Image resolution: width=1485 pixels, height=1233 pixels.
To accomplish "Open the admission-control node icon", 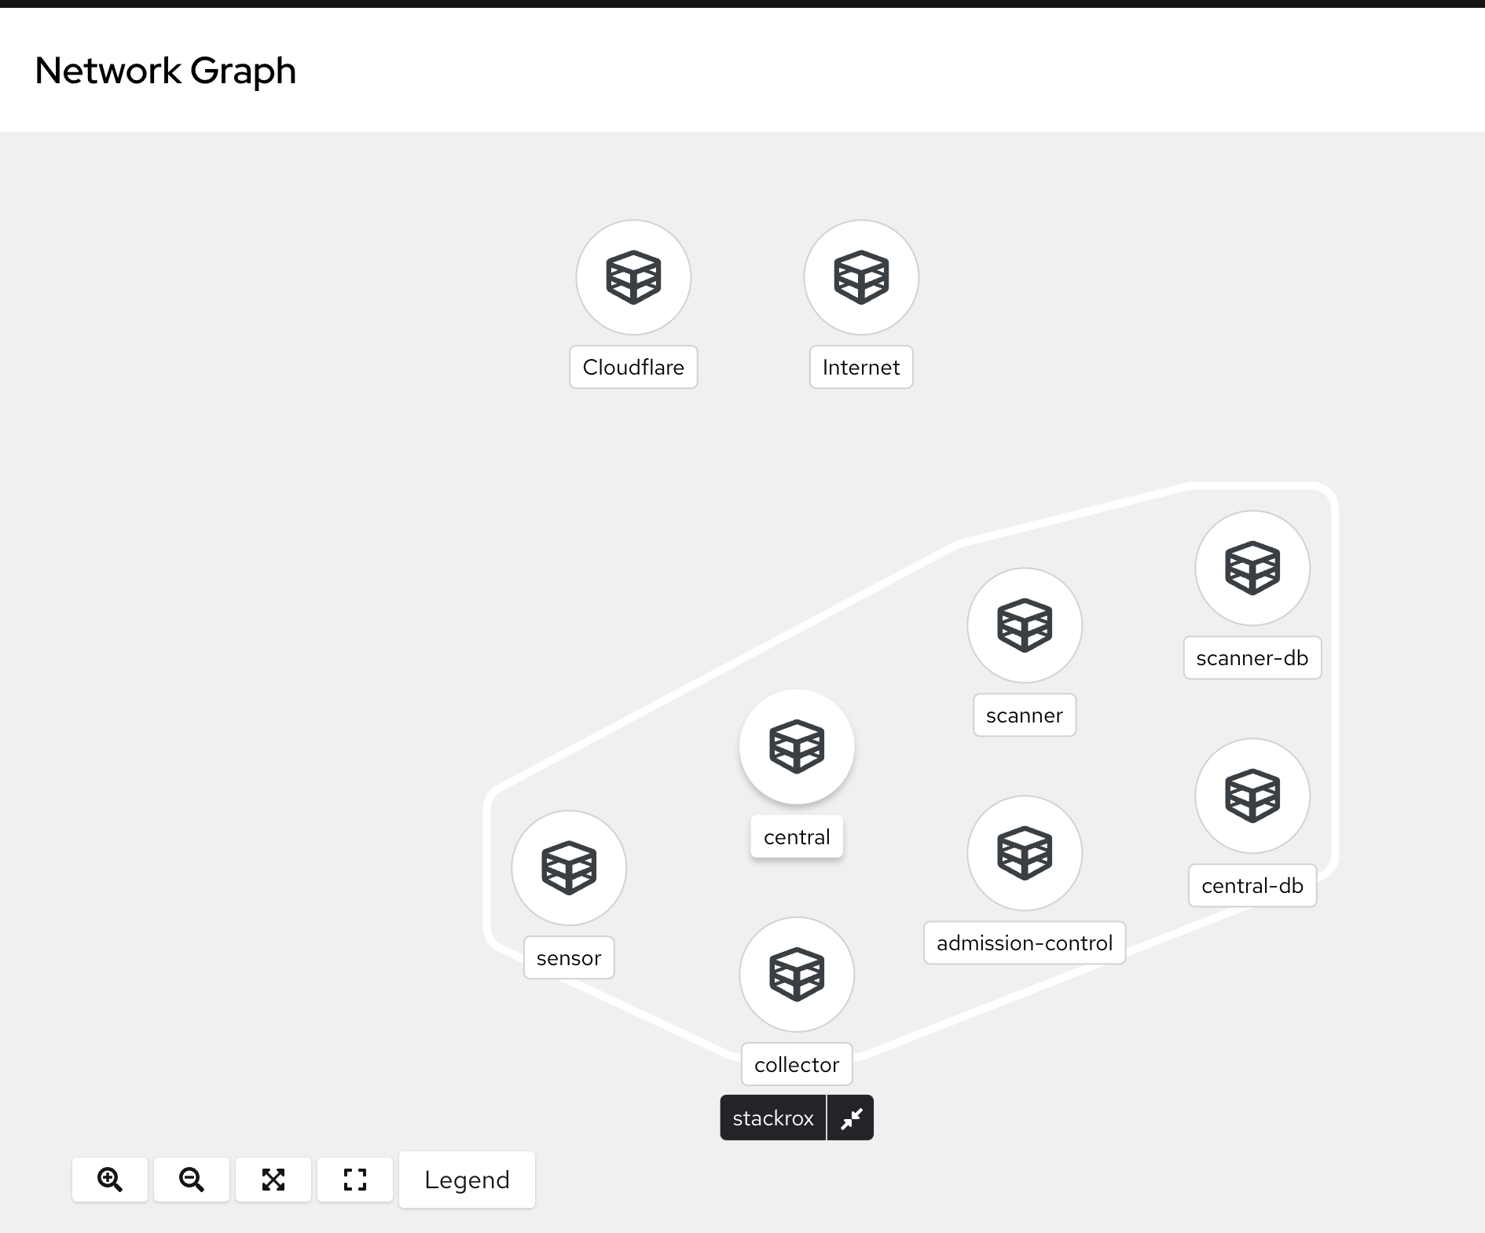I will click(1025, 853).
